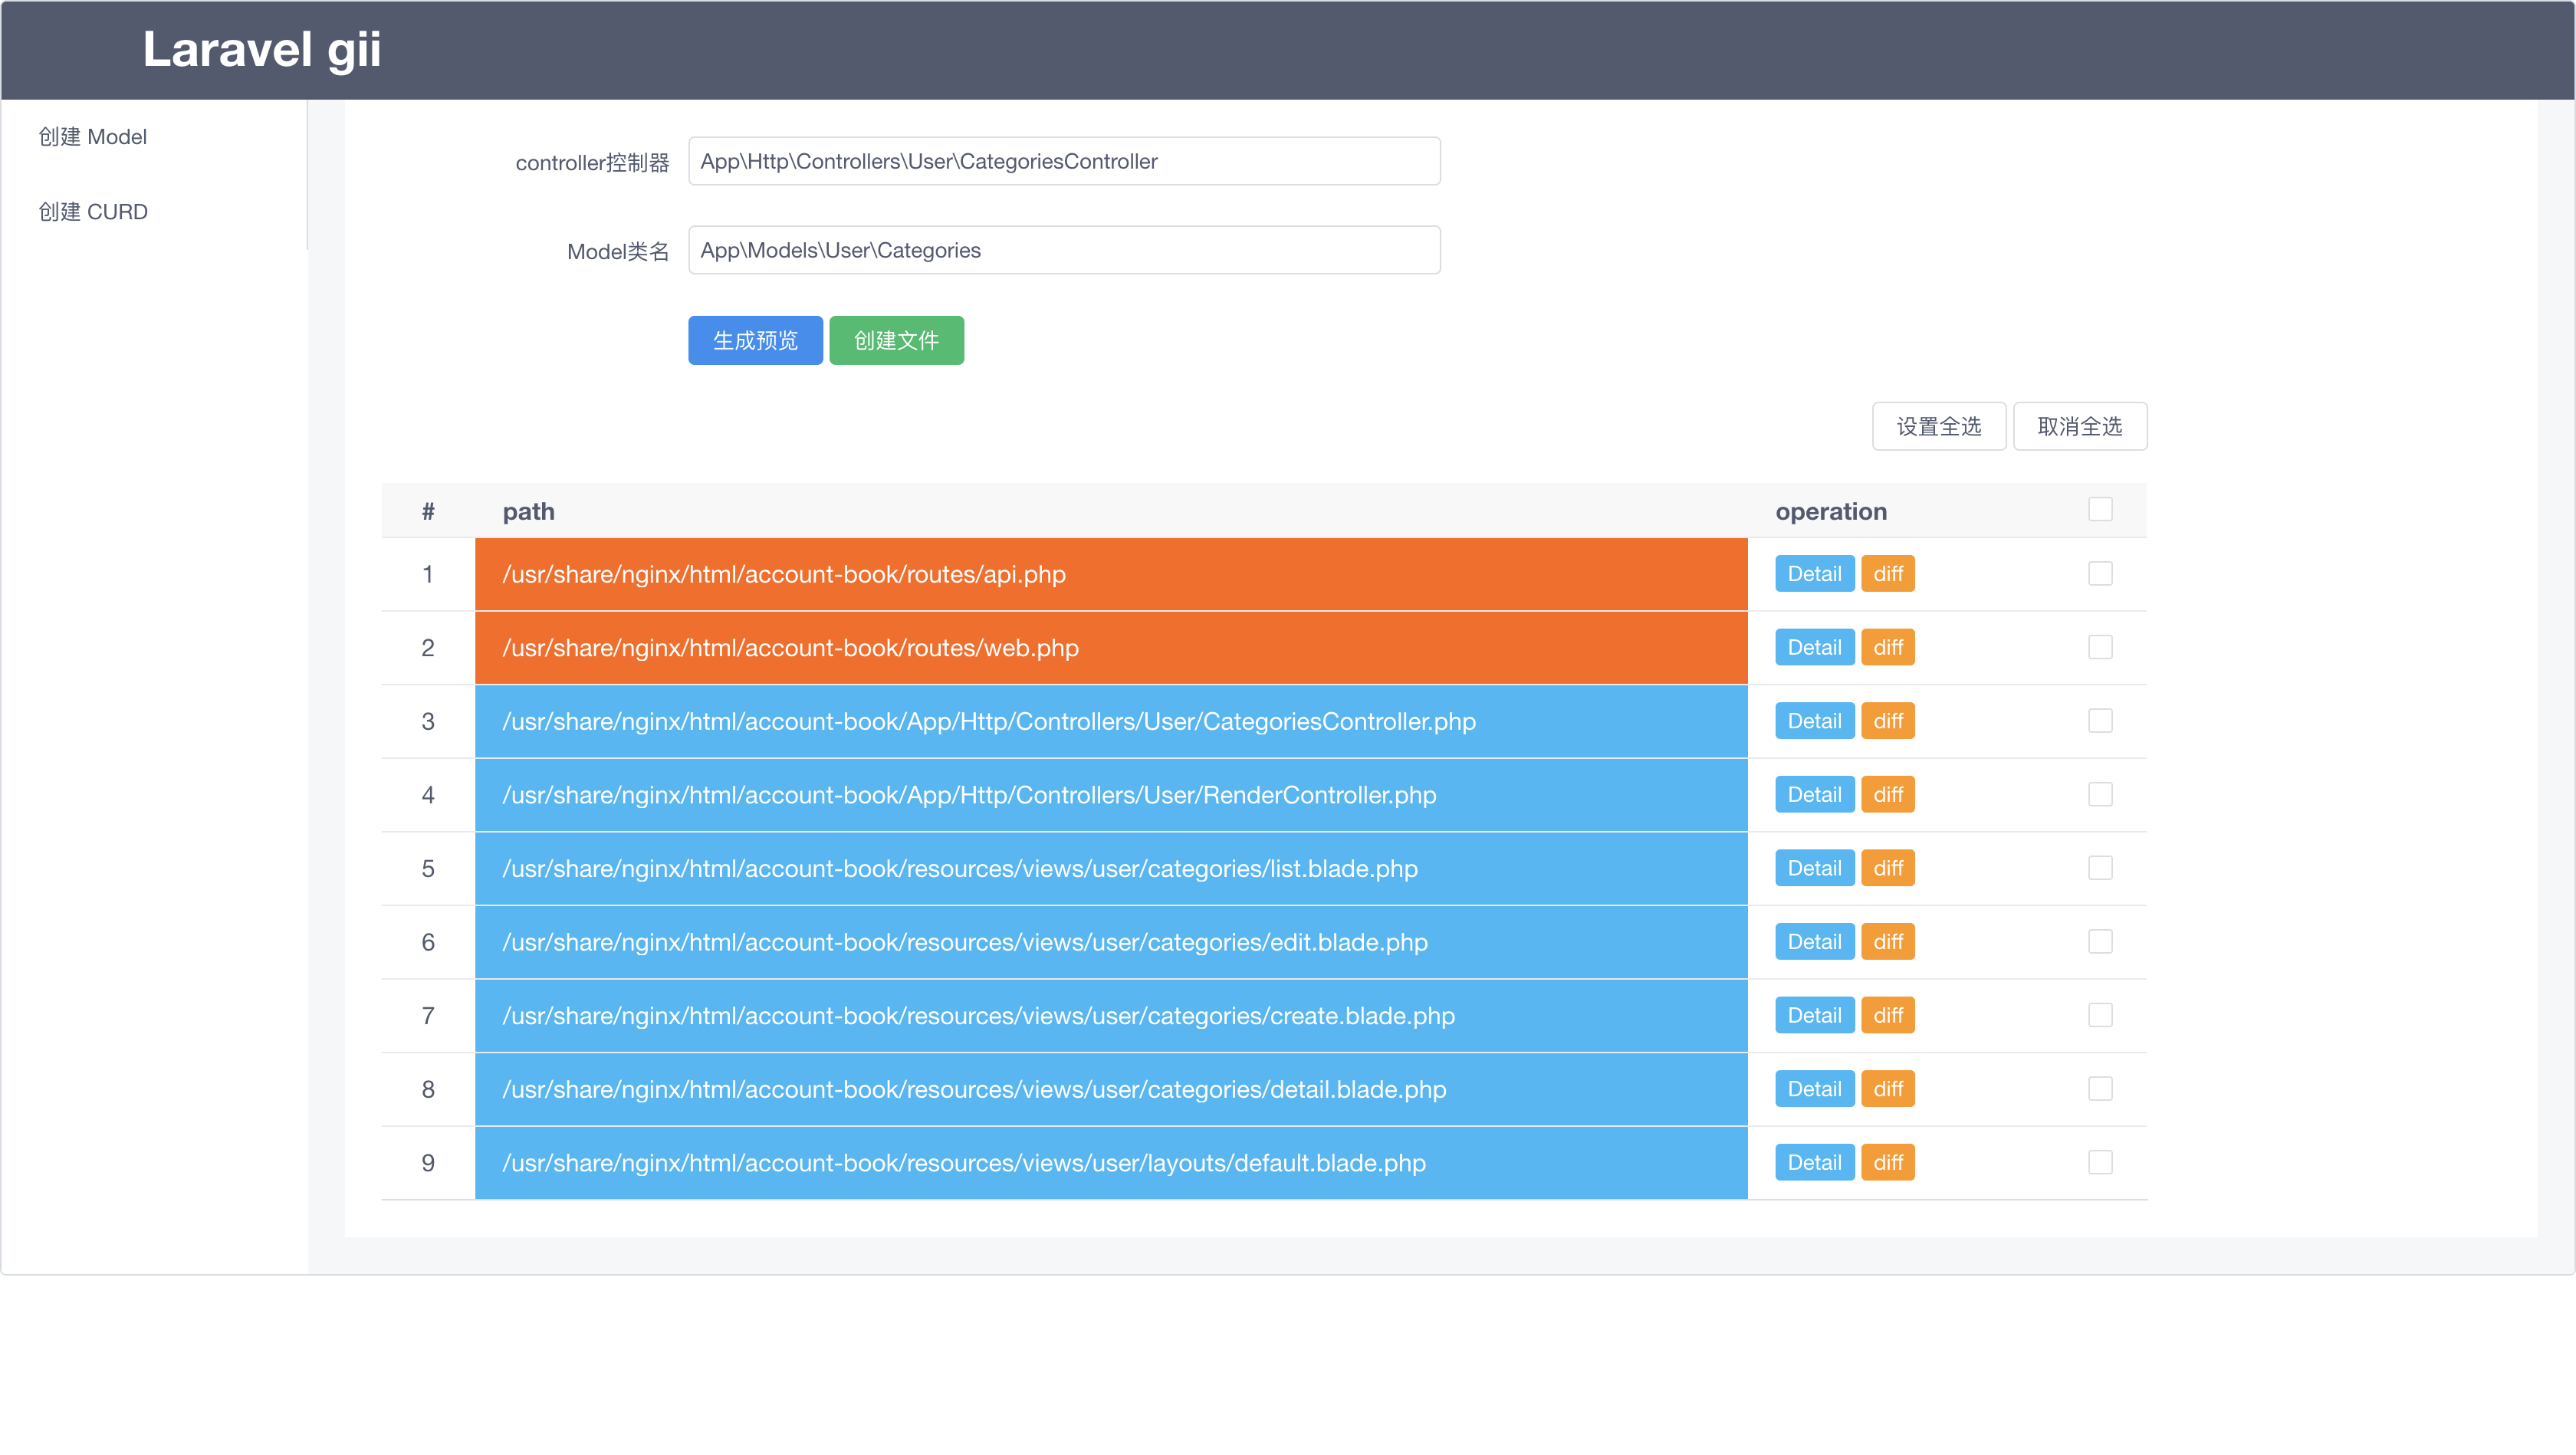The height and width of the screenshot is (1455, 2576).
Task: Show diff for edit.blade.php
Action: click(1887, 942)
